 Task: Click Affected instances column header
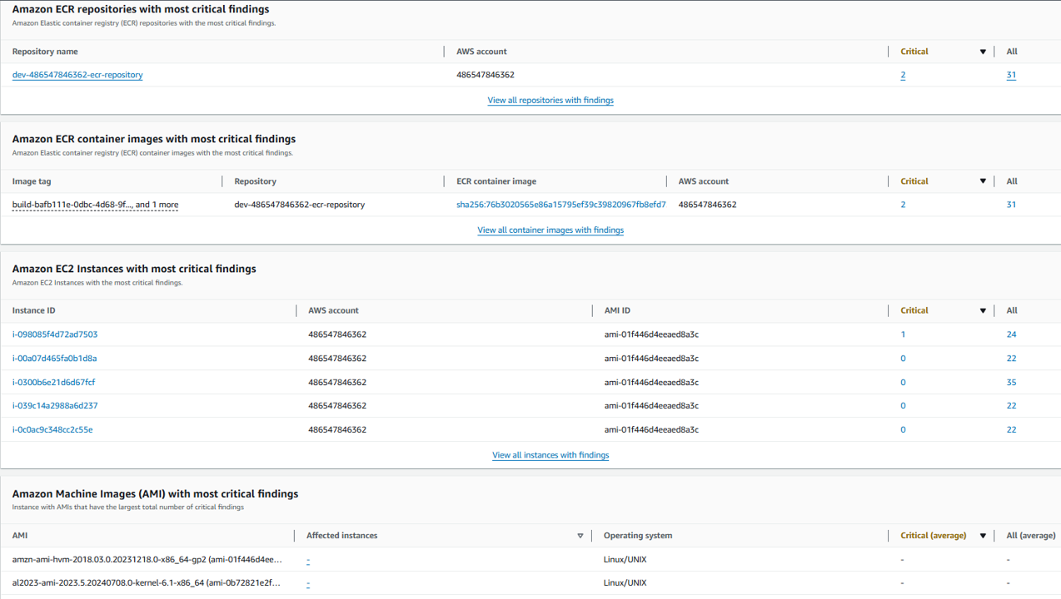[x=341, y=536]
